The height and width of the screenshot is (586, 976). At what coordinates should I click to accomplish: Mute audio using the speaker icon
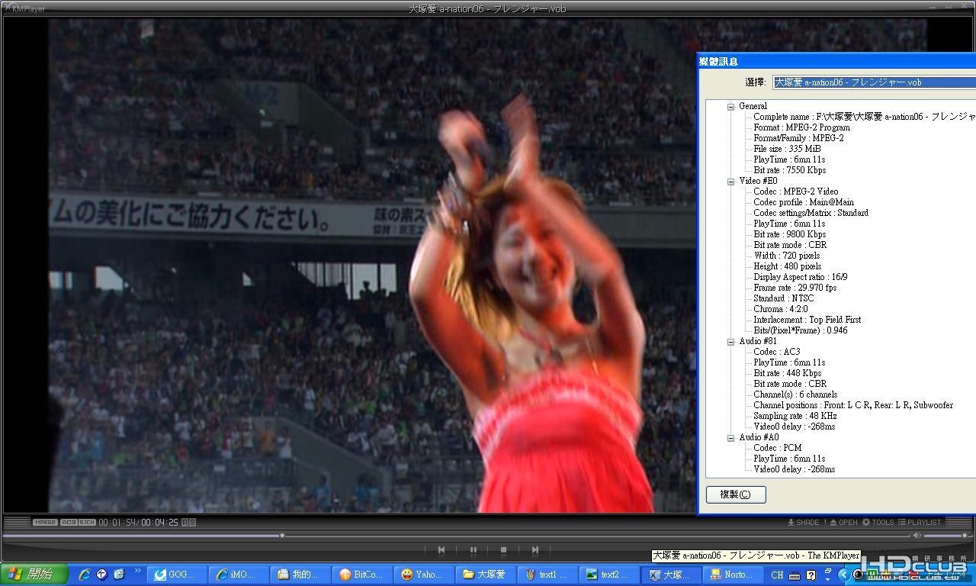coord(917,536)
